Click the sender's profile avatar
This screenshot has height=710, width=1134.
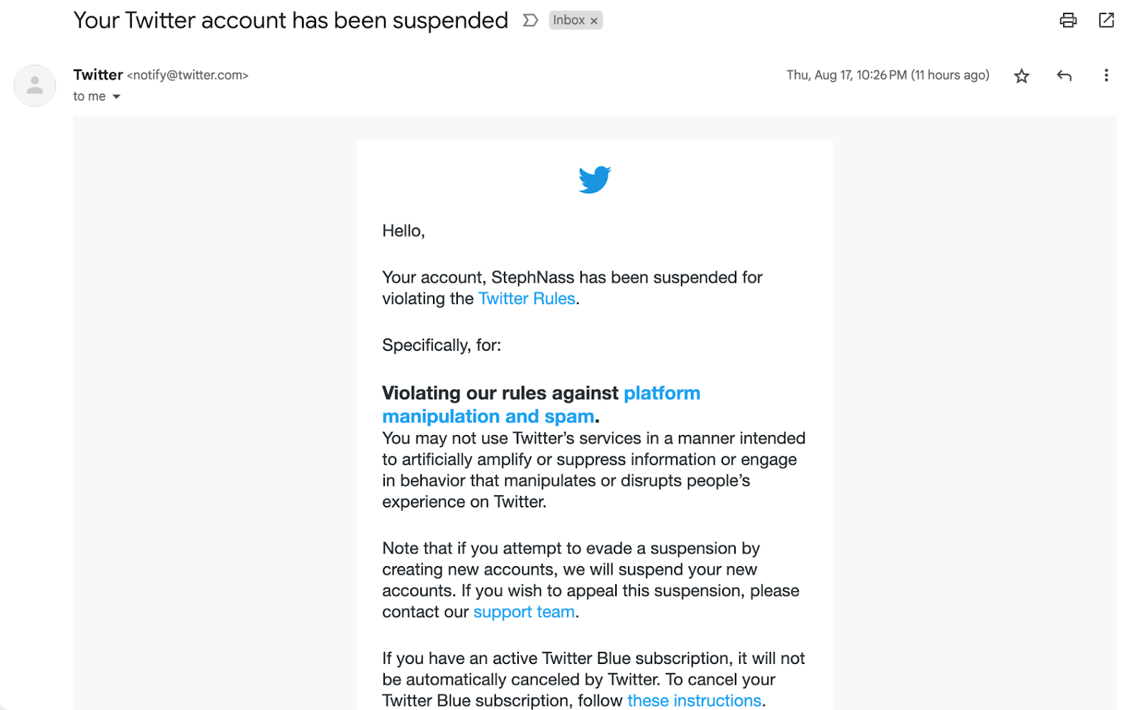coord(35,86)
